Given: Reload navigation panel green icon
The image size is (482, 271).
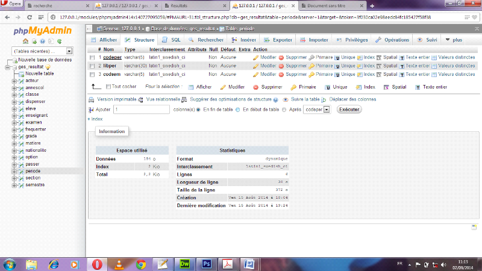Looking at the screenshot, I should click(59, 41).
